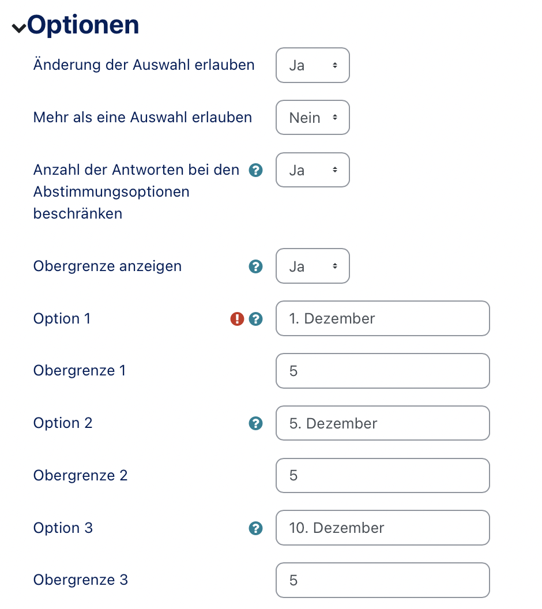Open Mehr als eine Auswahl erlauben dropdown

[313, 118]
